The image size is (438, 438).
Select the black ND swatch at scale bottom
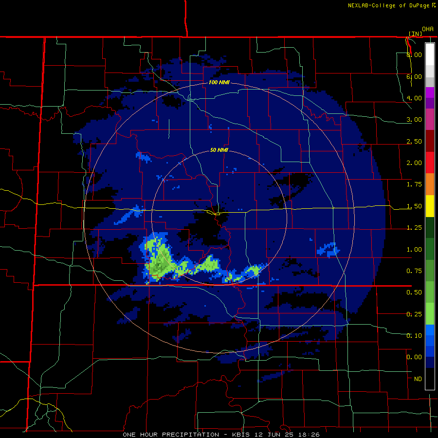(430, 379)
